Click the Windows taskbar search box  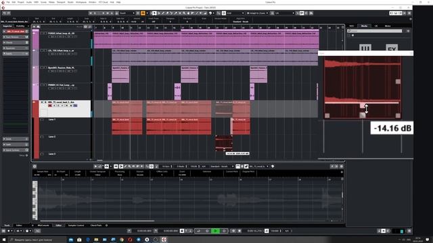pyautogui.click(x=37, y=240)
